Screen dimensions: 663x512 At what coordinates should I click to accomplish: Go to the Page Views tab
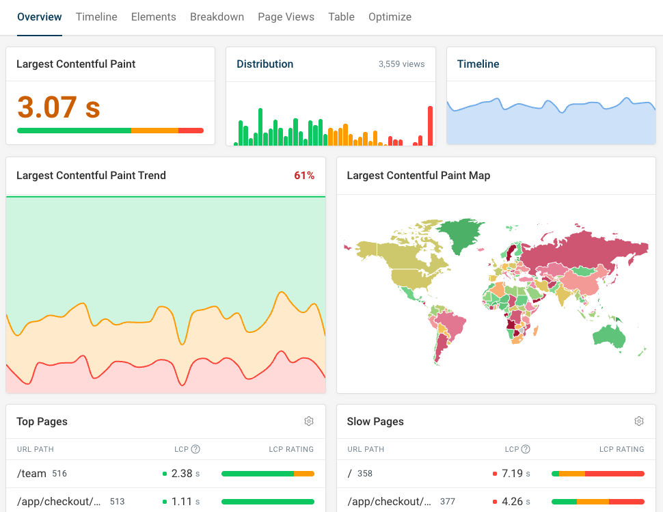(286, 17)
